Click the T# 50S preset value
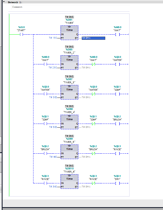This screenshot has height=210, width=163. coord(53,127)
